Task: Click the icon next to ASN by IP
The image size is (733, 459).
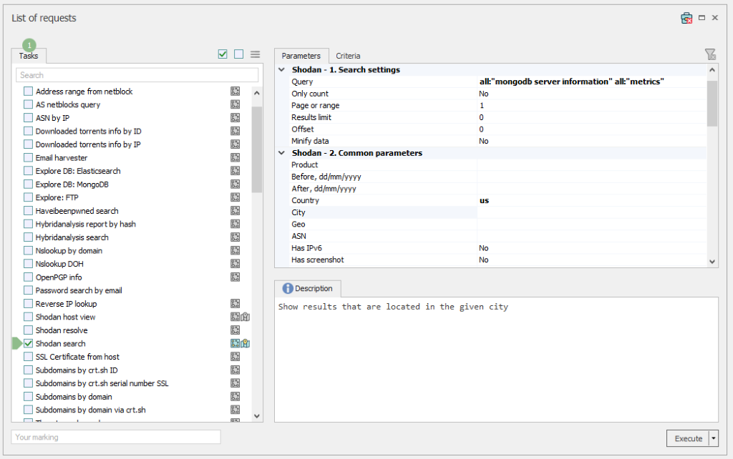Action: click(235, 118)
